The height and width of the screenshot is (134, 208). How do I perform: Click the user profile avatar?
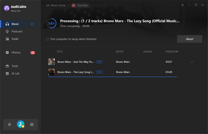tap(21, 124)
